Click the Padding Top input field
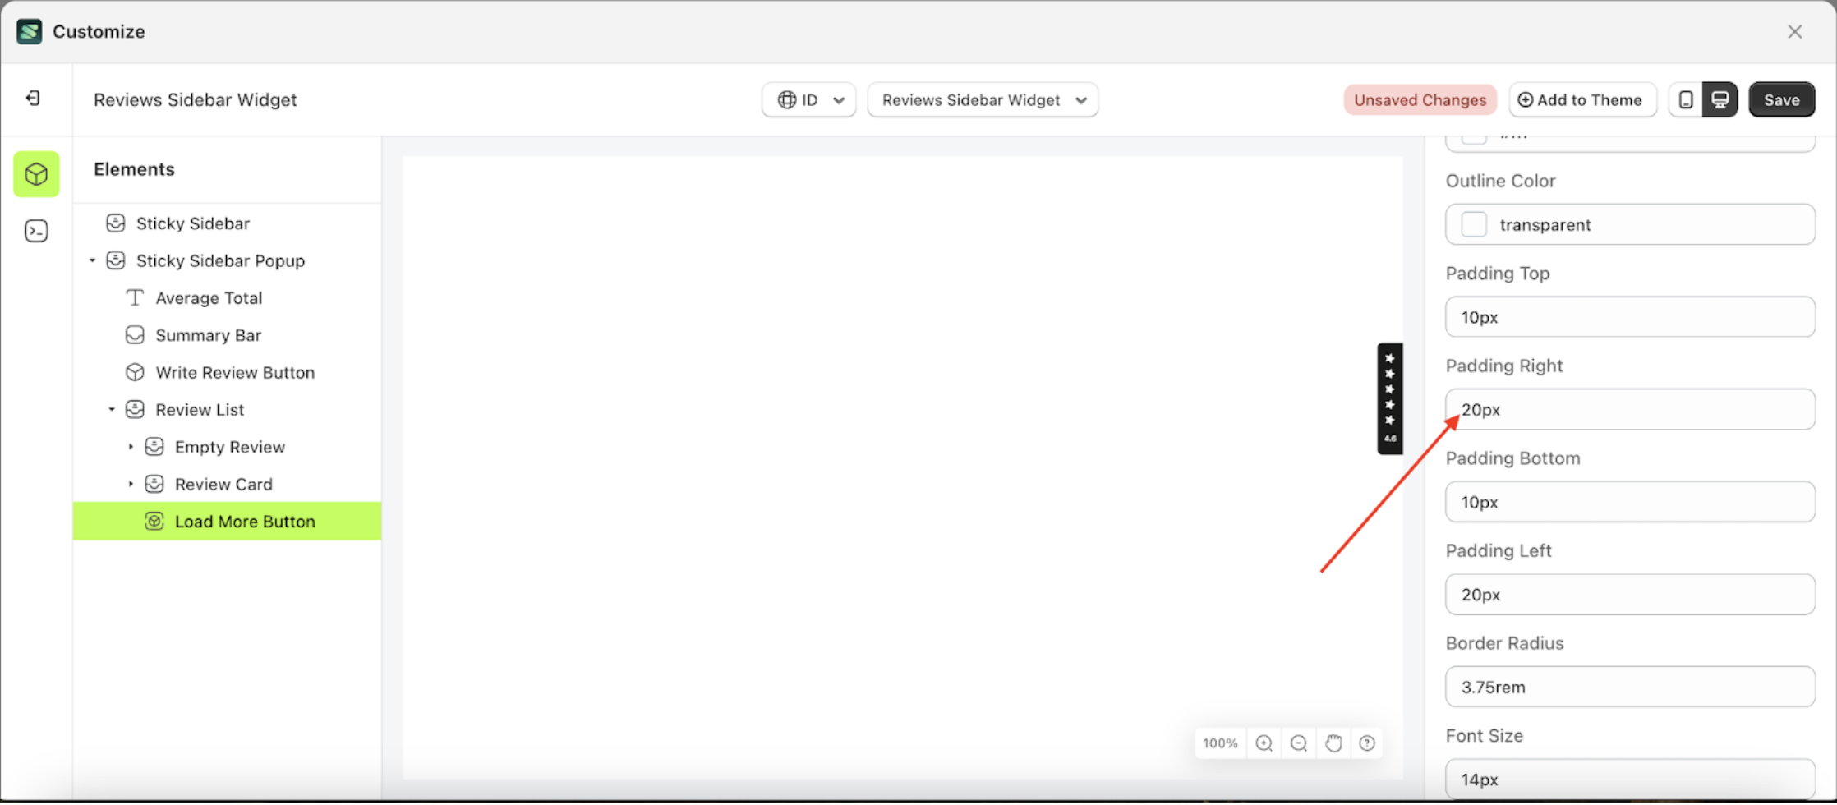Screen dimensions: 1837x805 tap(1629, 317)
